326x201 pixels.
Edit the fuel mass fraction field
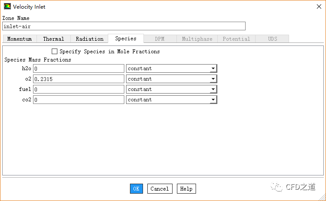click(79, 89)
